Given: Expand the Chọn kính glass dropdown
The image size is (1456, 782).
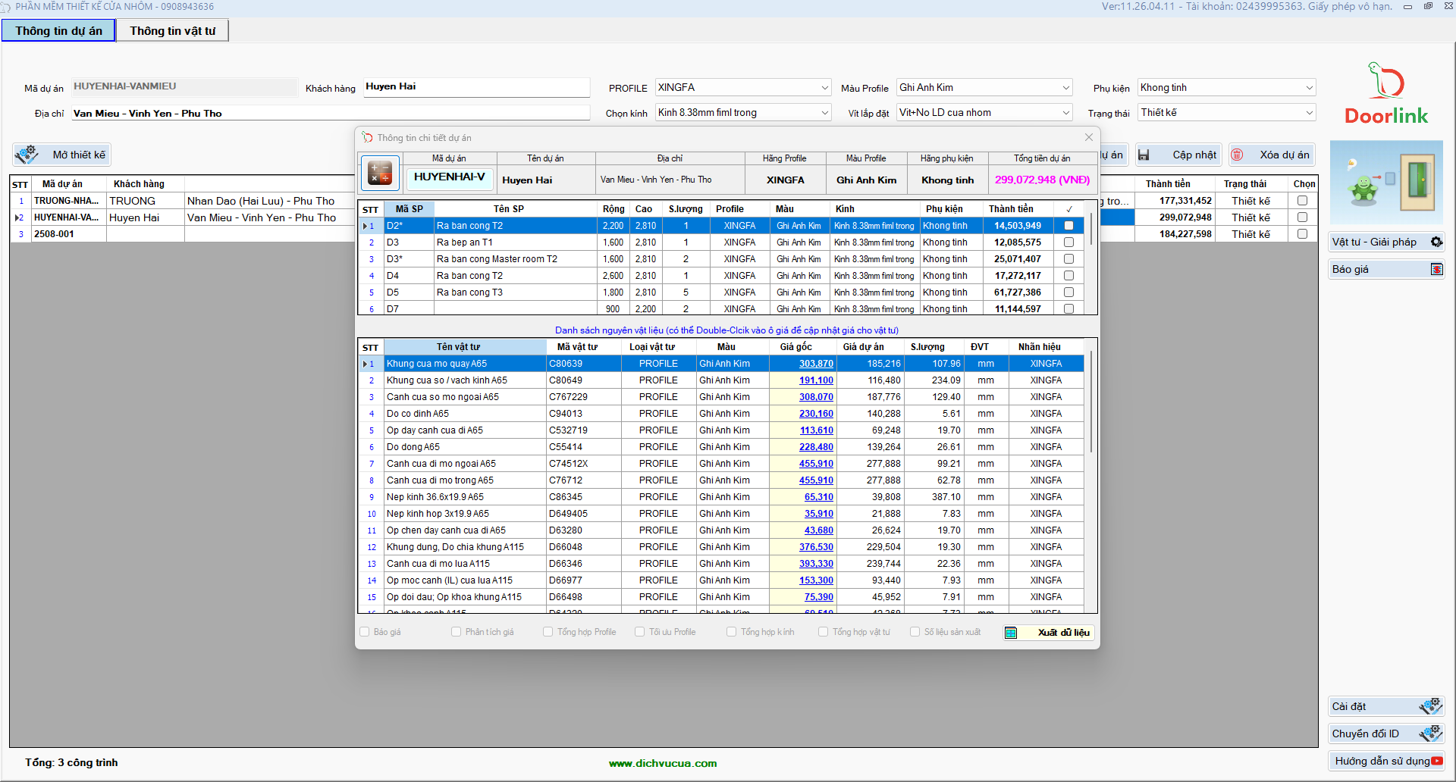Looking at the screenshot, I should click(x=824, y=113).
